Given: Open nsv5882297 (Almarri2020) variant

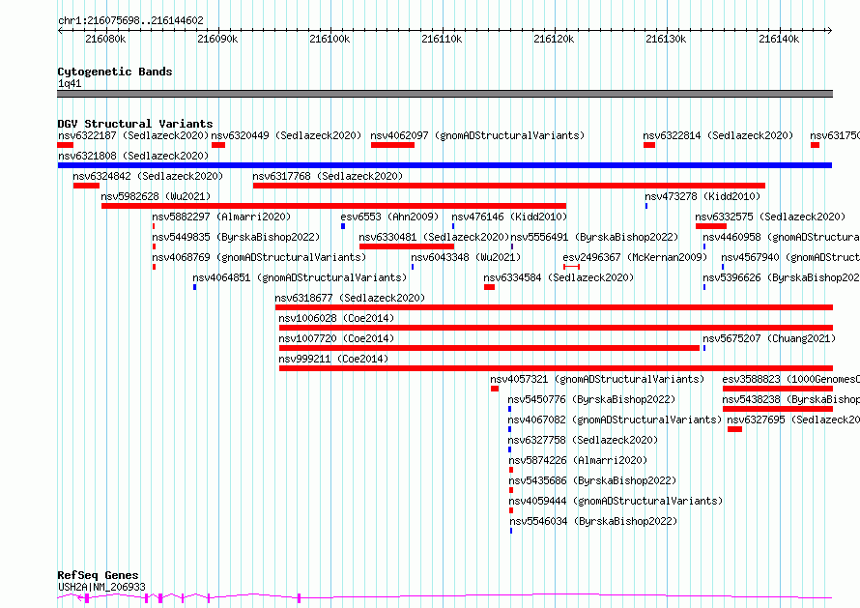Looking at the screenshot, I should (x=221, y=217).
